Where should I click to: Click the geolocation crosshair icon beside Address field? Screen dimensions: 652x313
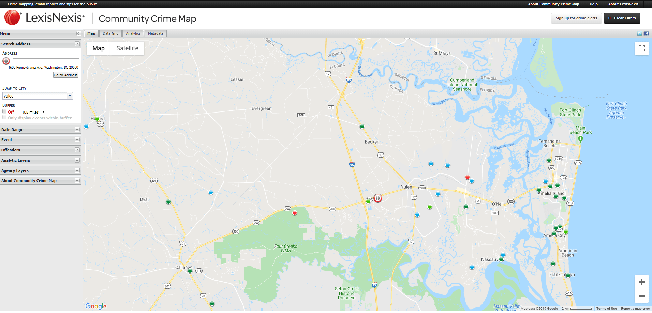[6, 61]
